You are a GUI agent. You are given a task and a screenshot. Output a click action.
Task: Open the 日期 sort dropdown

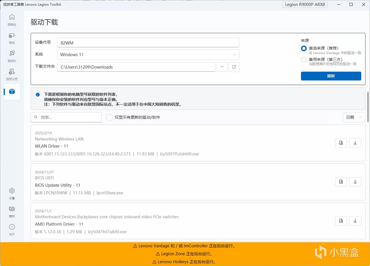(354, 117)
